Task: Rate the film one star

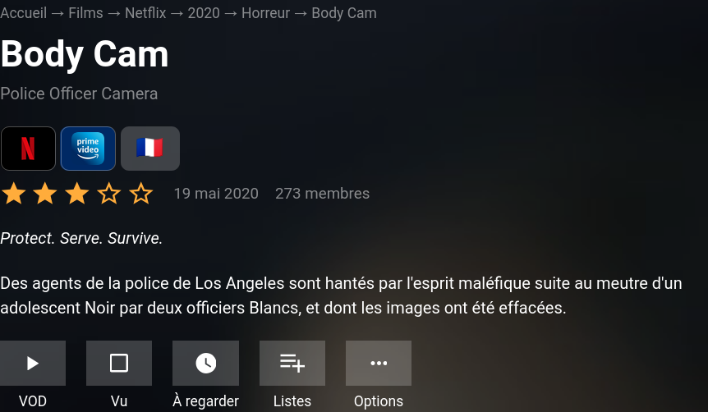Action: click(x=14, y=194)
